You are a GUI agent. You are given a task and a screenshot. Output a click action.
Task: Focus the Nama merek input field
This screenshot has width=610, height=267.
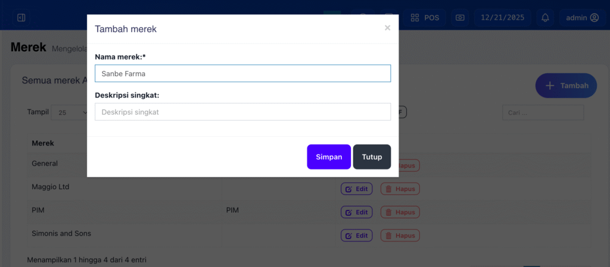[x=242, y=74]
